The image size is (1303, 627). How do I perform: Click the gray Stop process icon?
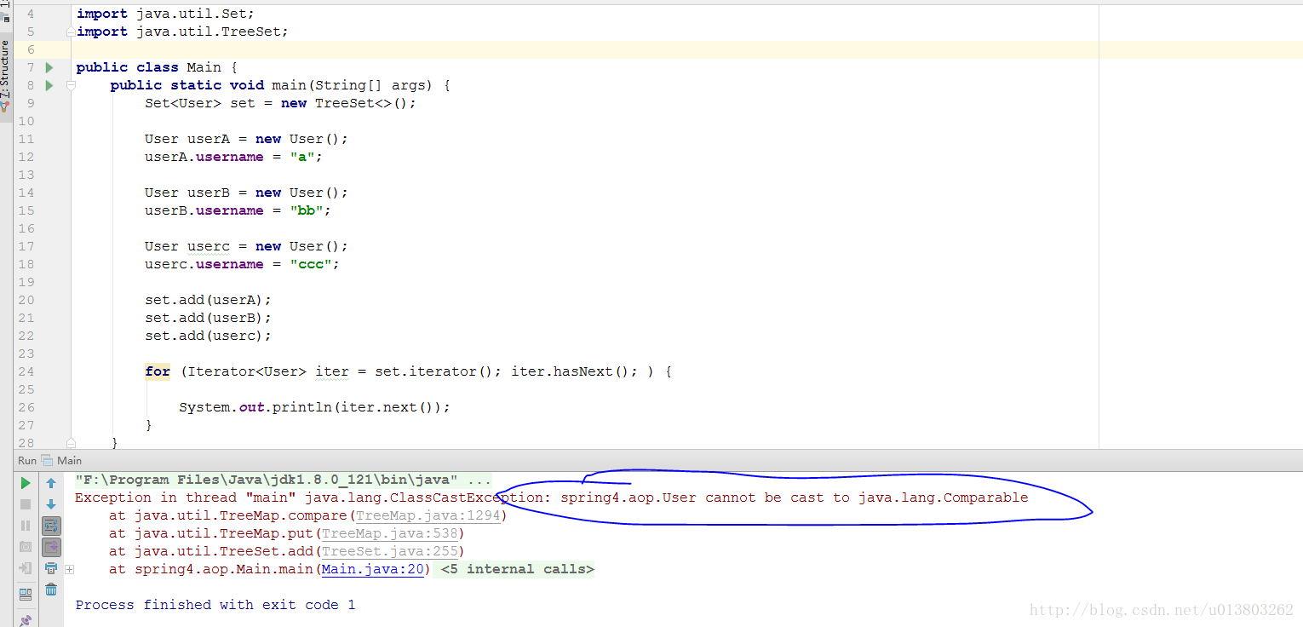pos(26,504)
